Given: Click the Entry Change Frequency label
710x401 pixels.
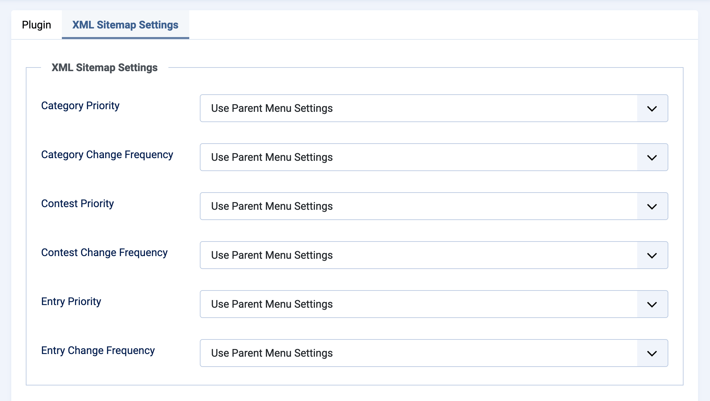Looking at the screenshot, I should [x=99, y=351].
